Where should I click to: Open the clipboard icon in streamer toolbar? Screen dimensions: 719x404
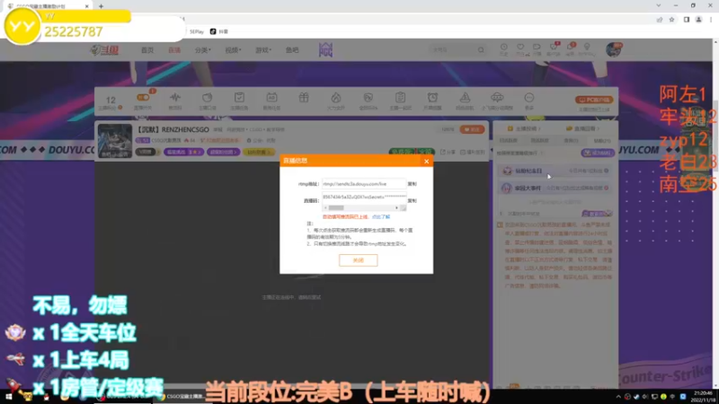click(400, 98)
